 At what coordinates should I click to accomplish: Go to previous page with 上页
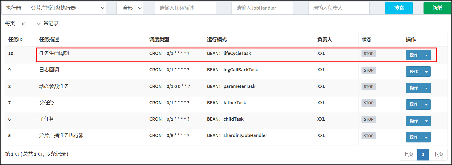pyautogui.click(x=408, y=154)
